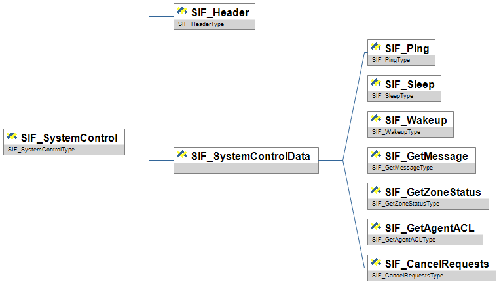Select the SIF_SystemControlData node name

coord(251,156)
